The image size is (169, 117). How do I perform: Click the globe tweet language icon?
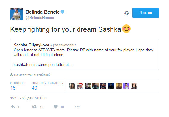pyautogui.click(x=12, y=75)
